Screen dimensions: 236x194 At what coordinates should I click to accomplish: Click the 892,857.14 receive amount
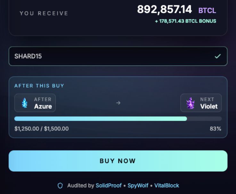pos(165,10)
